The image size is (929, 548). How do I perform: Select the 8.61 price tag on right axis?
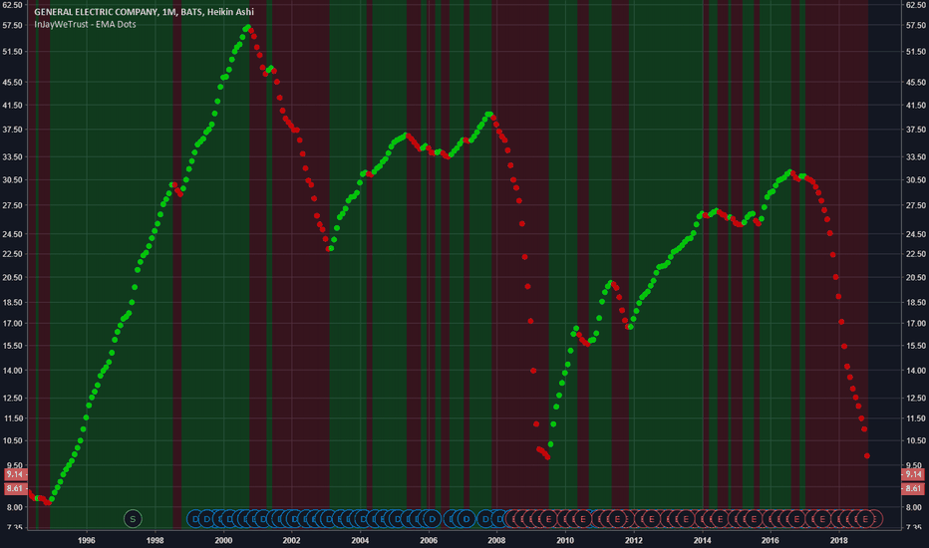point(912,489)
